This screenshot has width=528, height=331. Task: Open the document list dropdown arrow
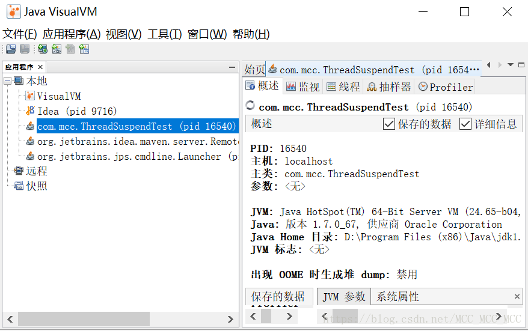click(x=511, y=65)
